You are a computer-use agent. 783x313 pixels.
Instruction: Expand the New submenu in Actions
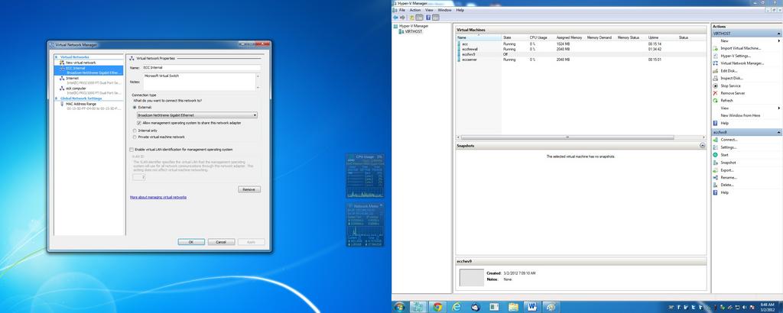778,41
